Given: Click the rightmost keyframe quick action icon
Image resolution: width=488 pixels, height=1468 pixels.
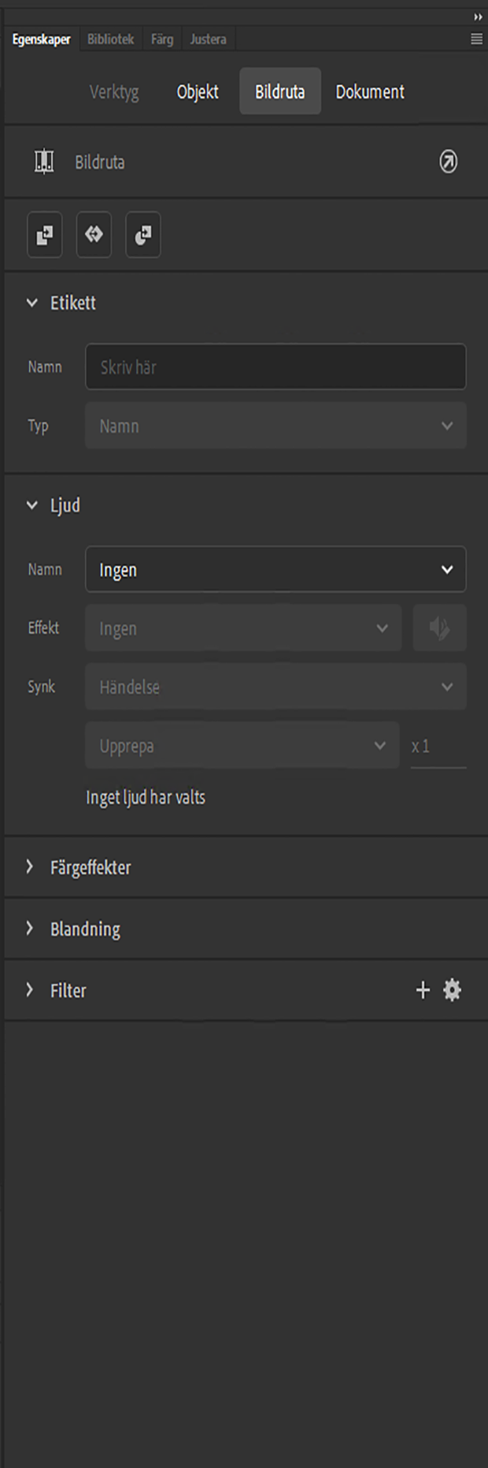Looking at the screenshot, I should (142, 234).
